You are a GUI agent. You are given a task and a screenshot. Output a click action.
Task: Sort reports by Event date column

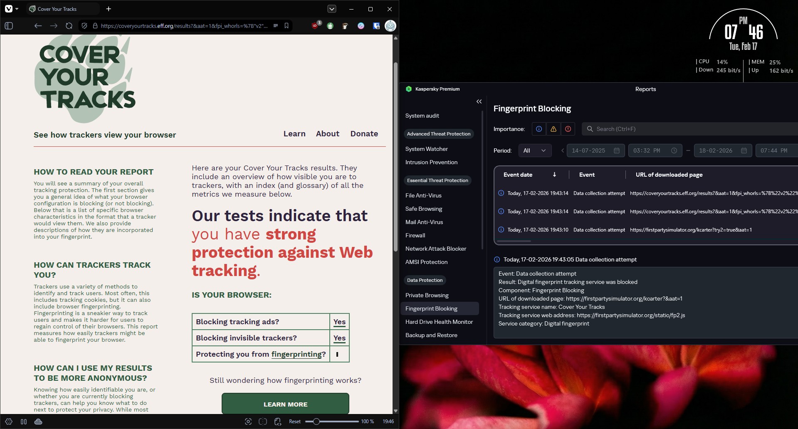[530, 175]
